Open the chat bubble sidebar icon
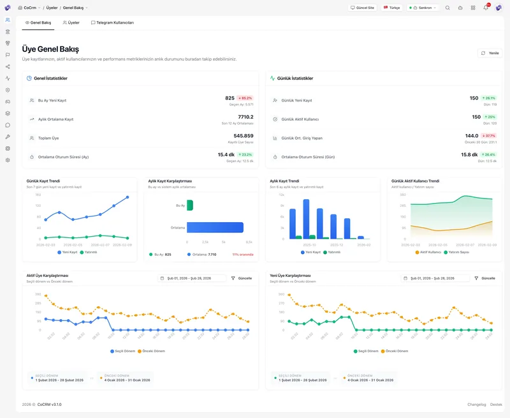Viewport: 510px width, 418px height. tap(8, 125)
